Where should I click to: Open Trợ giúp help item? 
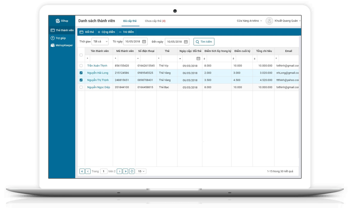point(58,38)
